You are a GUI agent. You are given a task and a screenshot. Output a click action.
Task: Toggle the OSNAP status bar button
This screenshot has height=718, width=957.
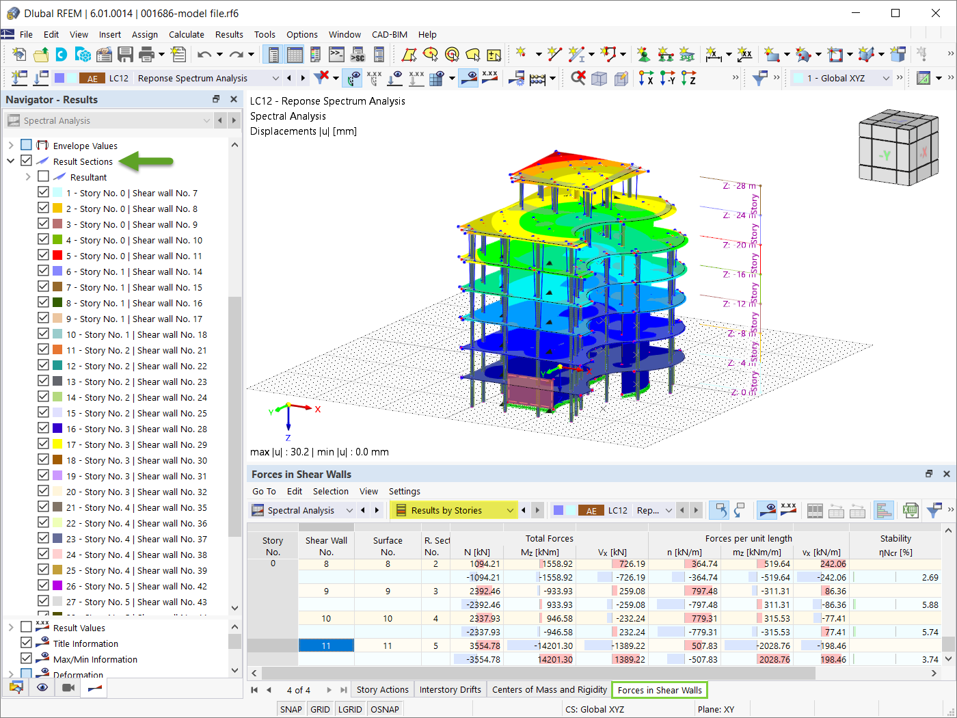click(x=385, y=709)
